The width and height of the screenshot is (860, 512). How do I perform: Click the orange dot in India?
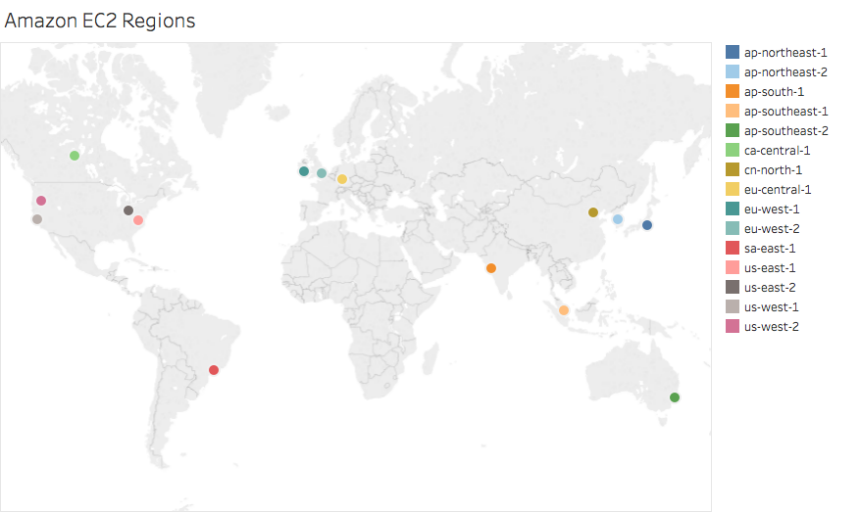coord(491,268)
